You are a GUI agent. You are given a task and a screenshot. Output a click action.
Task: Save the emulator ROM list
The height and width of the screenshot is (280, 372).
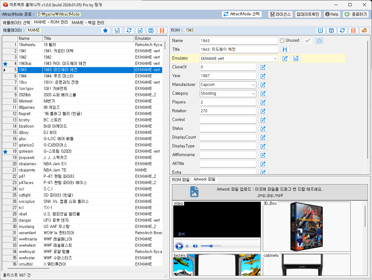pos(151,30)
